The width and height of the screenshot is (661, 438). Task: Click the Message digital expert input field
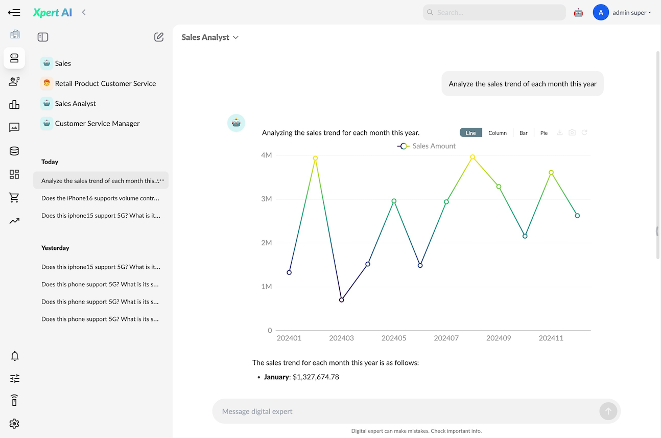coord(404,411)
